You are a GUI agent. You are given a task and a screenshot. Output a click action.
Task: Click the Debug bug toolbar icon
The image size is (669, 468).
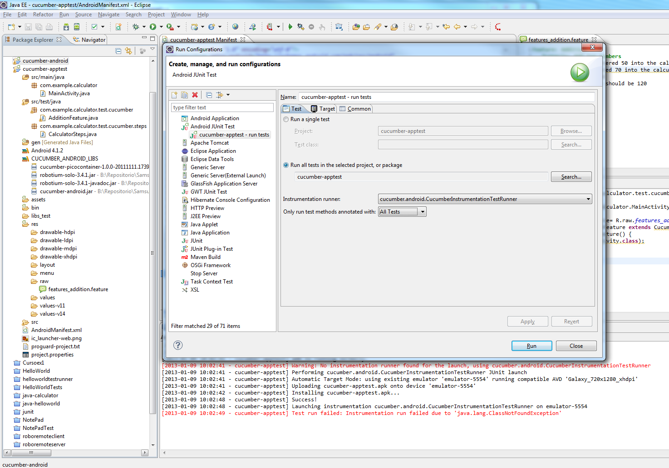point(135,27)
